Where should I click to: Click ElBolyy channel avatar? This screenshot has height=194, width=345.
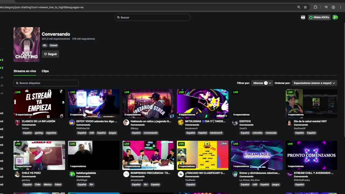point(126,123)
